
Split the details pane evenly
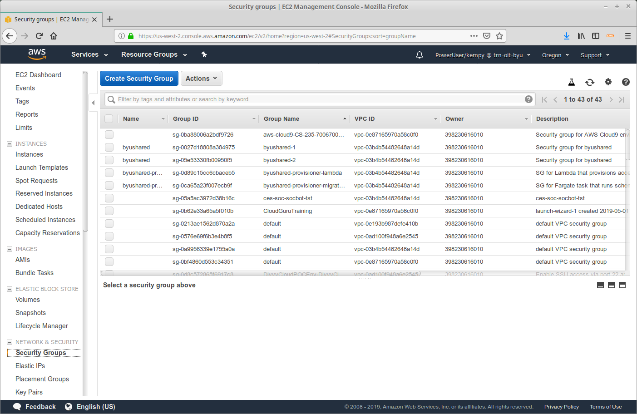click(611, 285)
